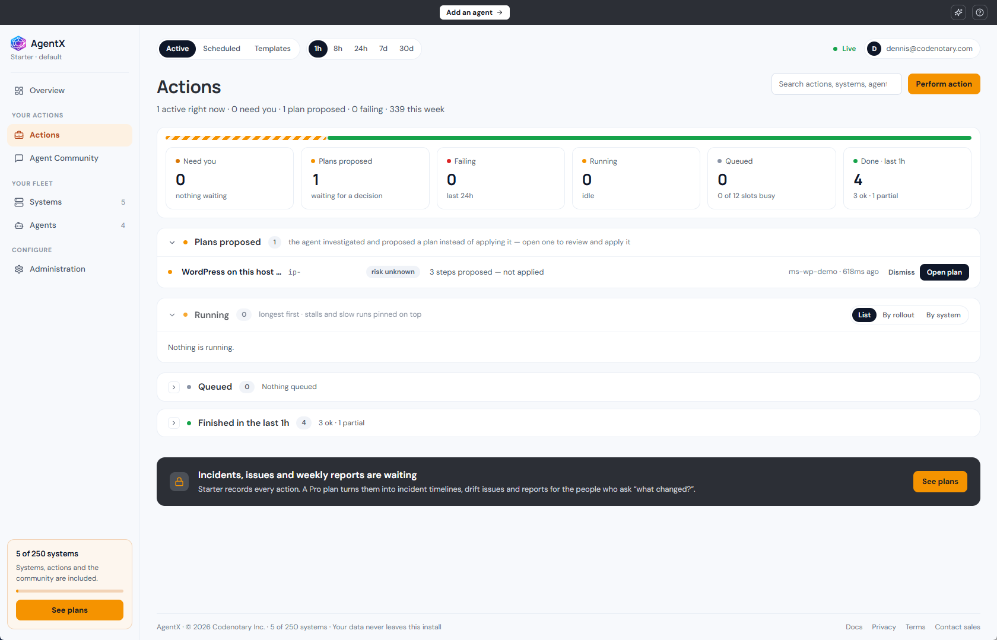Switch to the Templates tab
The height and width of the screenshot is (640, 997).
[273, 49]
